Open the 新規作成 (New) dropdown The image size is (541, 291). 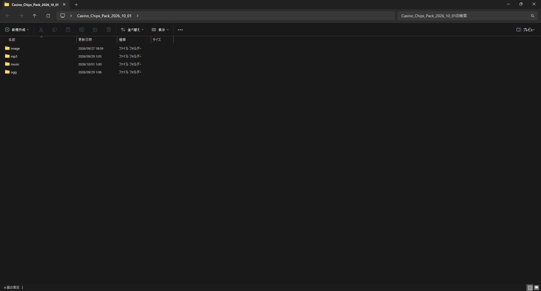point(17,30)
